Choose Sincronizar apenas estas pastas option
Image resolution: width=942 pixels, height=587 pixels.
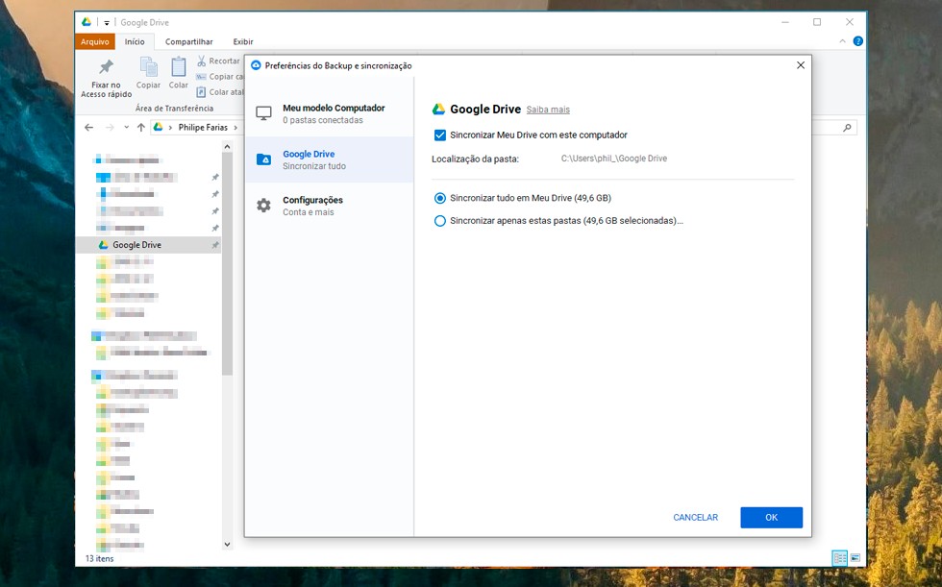pos(440,221)
